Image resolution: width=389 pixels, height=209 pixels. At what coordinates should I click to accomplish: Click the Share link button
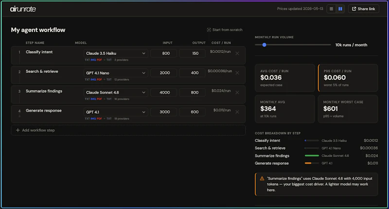pos(363,9)
